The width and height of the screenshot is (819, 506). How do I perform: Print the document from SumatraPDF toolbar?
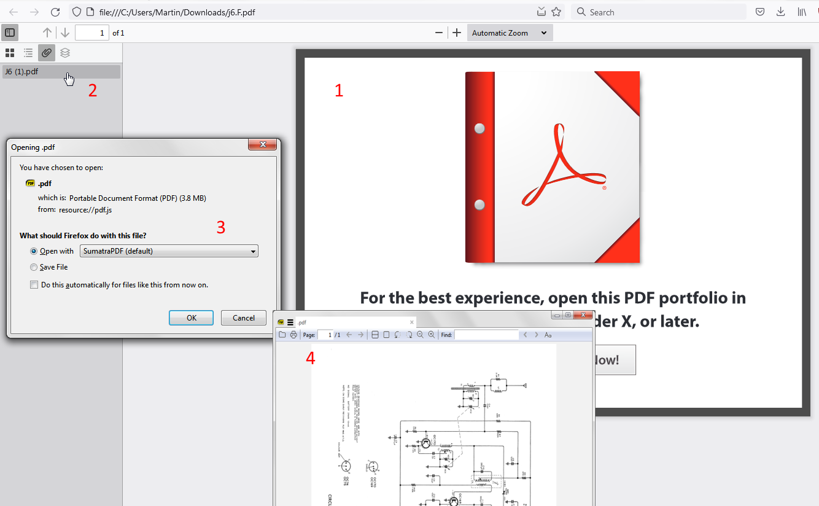(x=293, y=335)
